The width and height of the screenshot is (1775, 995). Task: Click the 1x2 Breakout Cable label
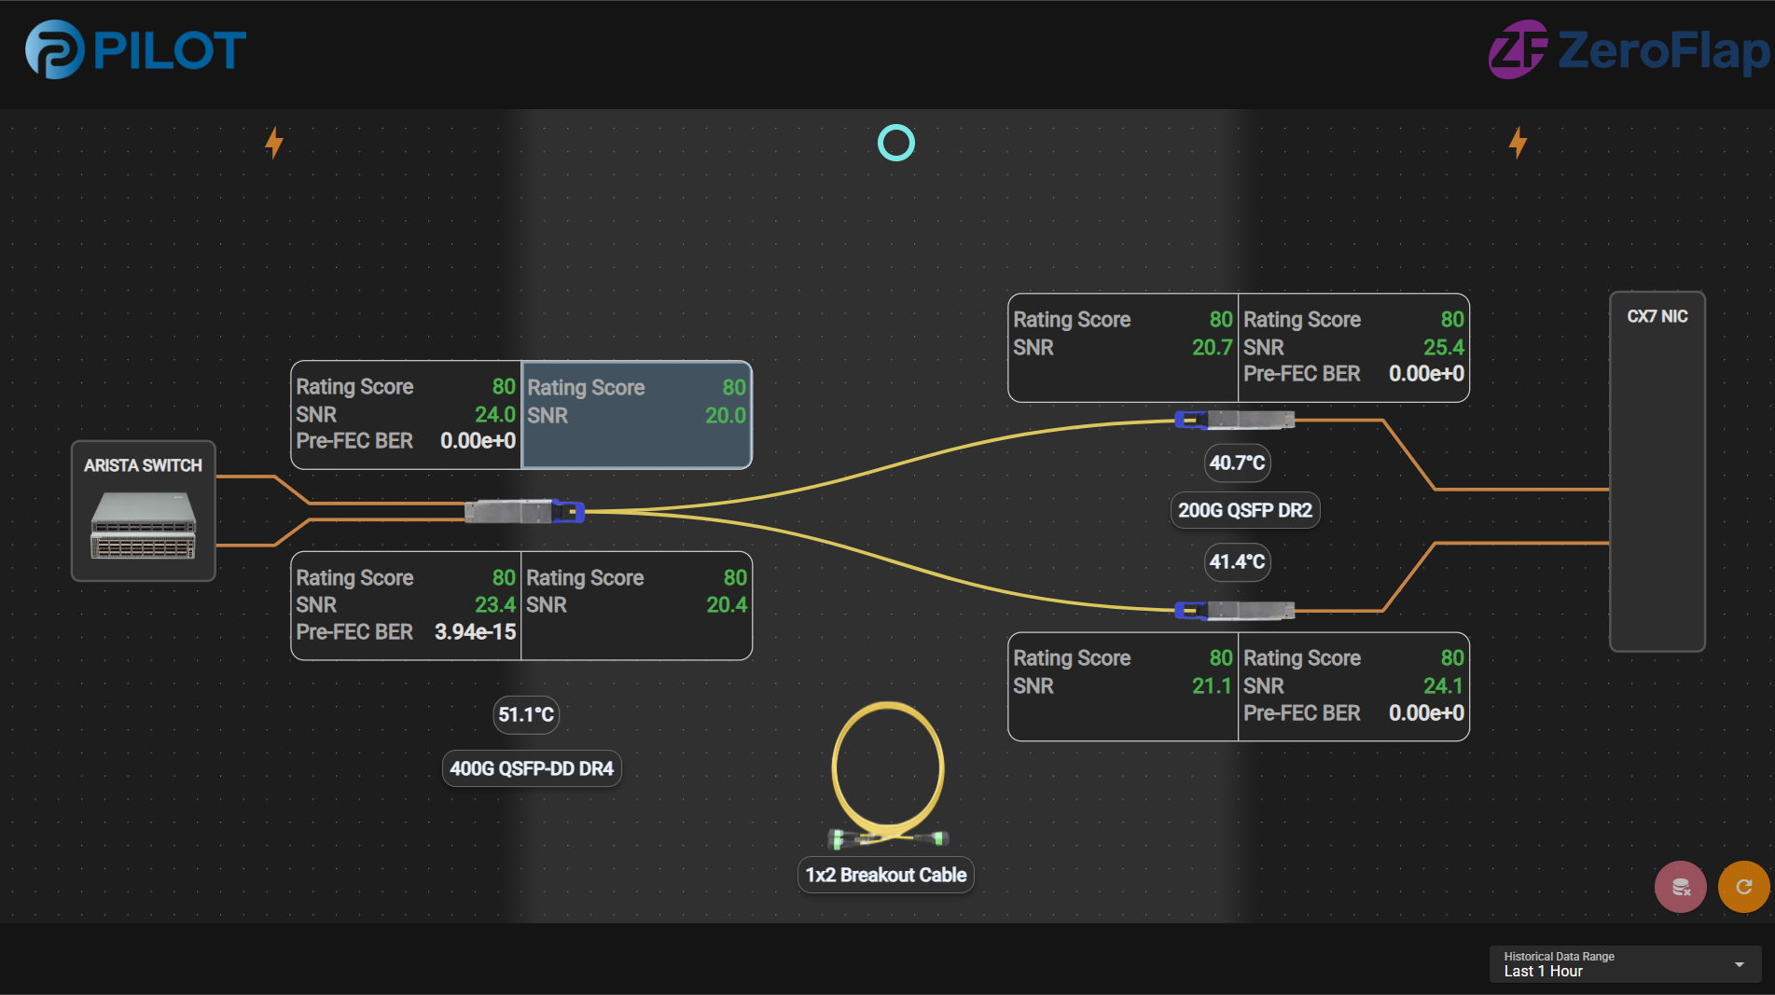point(885,875)
